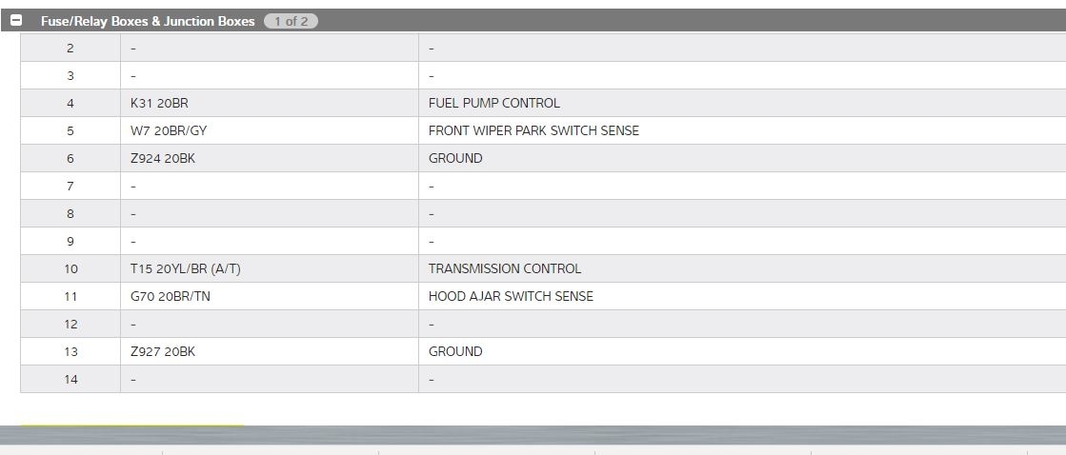1066x455 pixels.
Task: Click pin number 14 in last row
Action: (x=70, y=379)
